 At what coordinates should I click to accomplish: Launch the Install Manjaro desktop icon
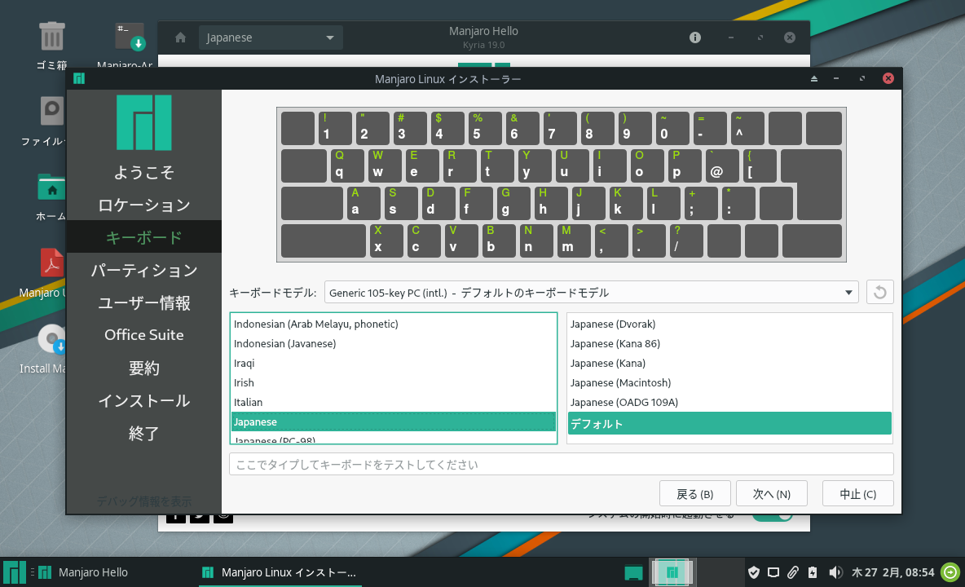click(x=51, y=338)
